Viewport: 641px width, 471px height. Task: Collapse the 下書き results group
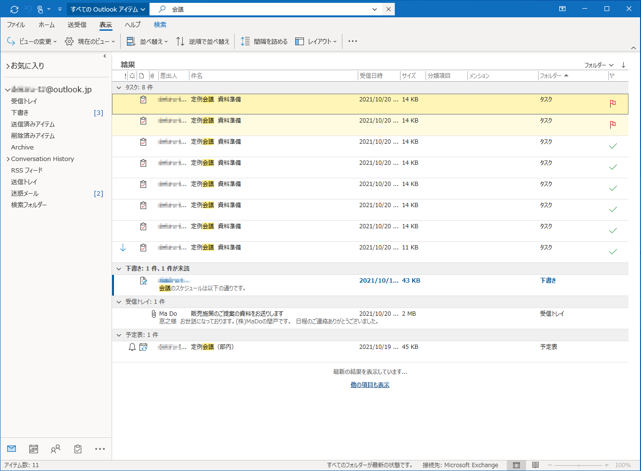coord(119,269)
